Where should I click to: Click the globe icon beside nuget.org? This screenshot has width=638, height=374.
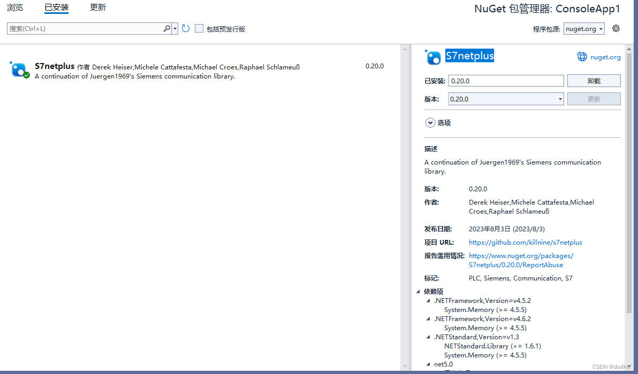[x=582, y=57]
